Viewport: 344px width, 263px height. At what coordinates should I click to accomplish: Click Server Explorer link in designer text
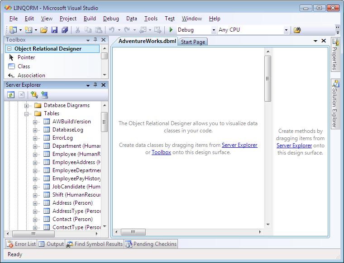239,145
